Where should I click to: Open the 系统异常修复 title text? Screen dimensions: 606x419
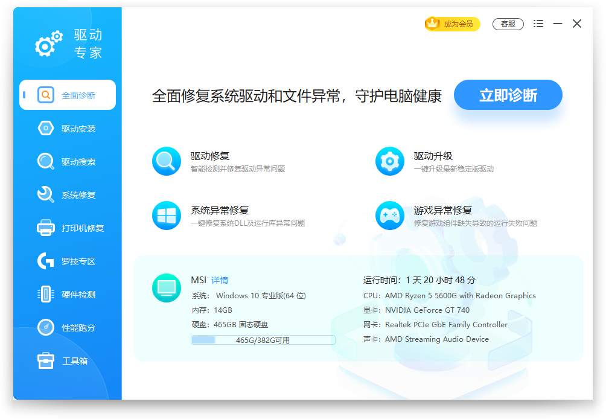(220, 210)
